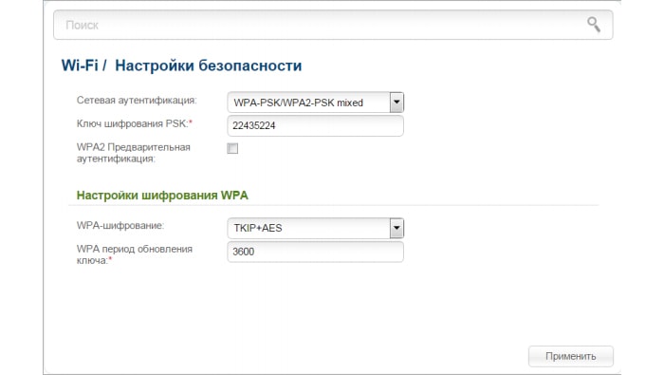This screenshot has width=664, height=375.
Task: Open the WPA-PSK/WPA2-PSK mixed combo box
Action: 315,103
